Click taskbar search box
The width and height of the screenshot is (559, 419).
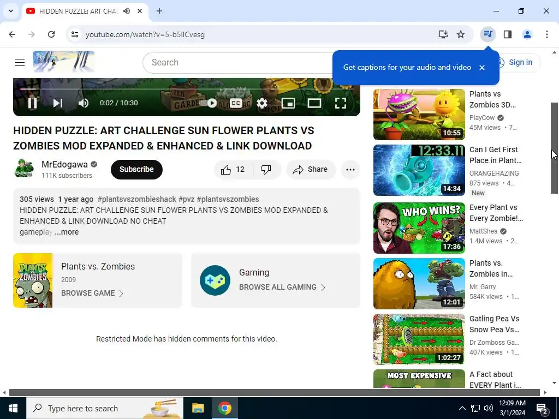(104, 408)
